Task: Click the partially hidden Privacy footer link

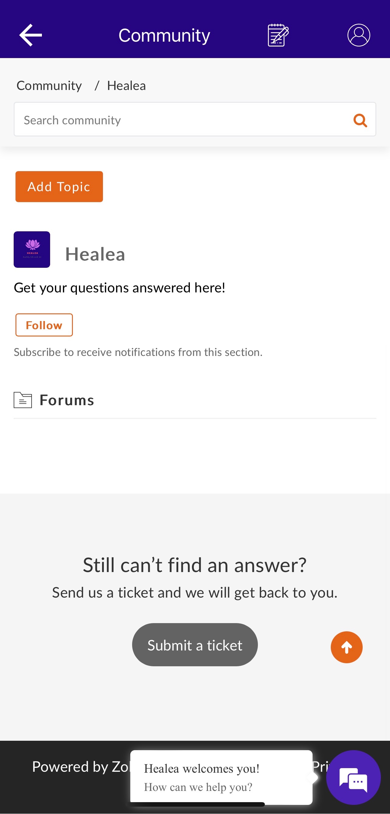Action: click(319, 766)
